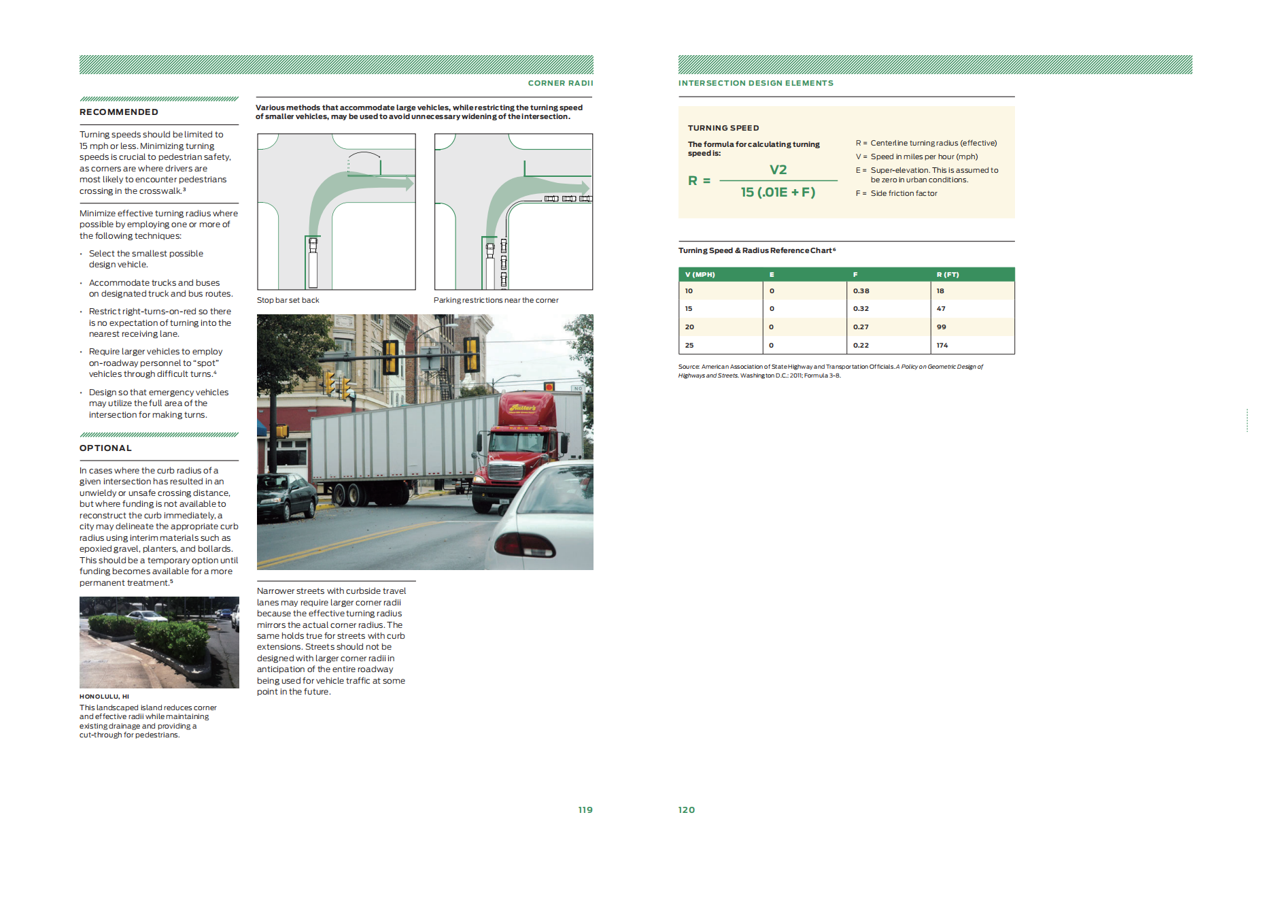1272x900 pixels.
Task: Click the 'V2' numerator in the formula
Action: [778, 170]
